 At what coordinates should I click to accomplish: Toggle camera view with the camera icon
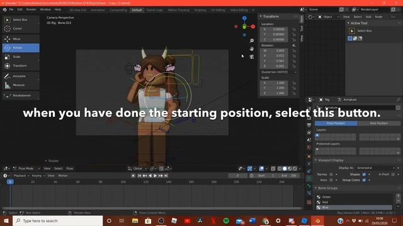point(252,56)
